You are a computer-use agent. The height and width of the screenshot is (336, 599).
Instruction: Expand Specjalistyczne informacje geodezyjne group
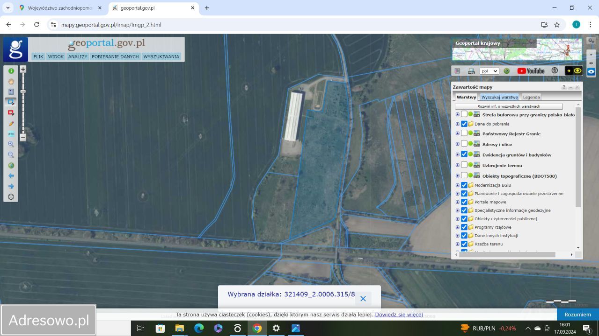[x=458, y=210]
